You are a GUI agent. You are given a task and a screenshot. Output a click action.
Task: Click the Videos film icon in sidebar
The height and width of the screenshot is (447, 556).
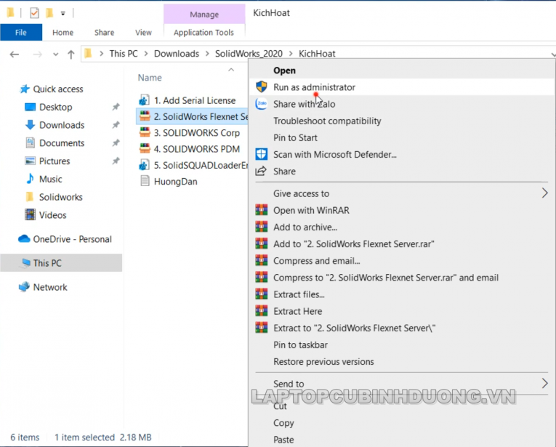(30, 214)
